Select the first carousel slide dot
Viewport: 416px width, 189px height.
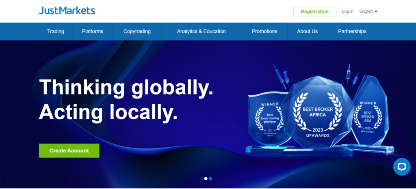tap(206, 179)
